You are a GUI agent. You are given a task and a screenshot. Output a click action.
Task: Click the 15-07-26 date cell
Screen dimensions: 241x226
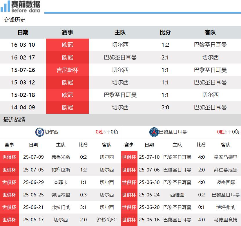pyautogui.click(x=23, y=70)
